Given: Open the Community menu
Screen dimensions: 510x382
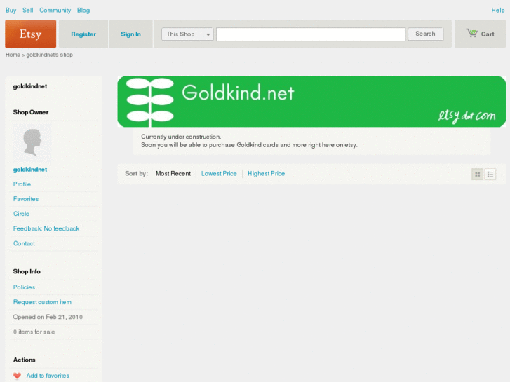Looking at the screenshot, I should (55, 11).
